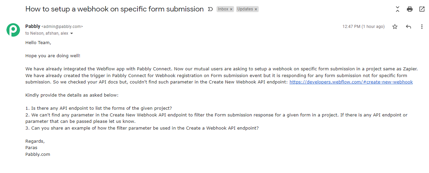
Task: Click the importance marker next to subject
Action: point(210,9)
